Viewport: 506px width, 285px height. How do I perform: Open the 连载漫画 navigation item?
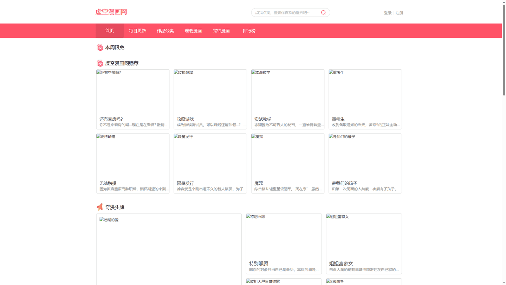(x=193, y=31)
